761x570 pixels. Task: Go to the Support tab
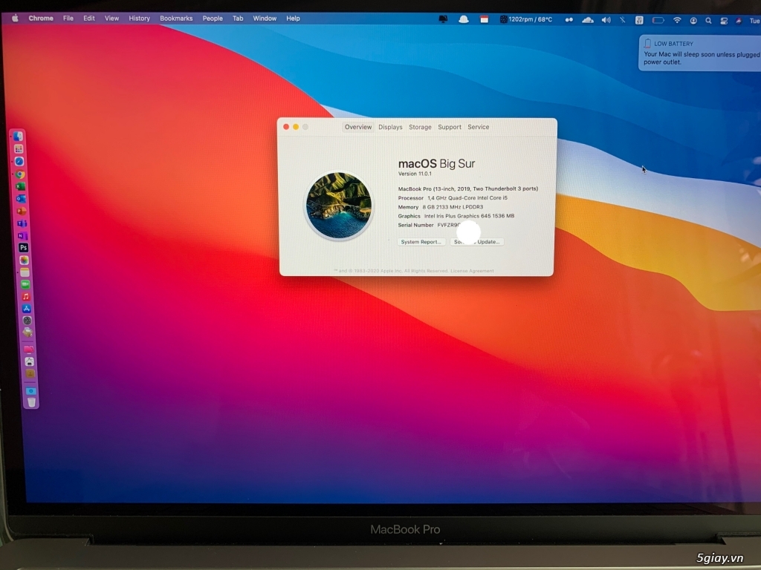click(x=450, y=127)
